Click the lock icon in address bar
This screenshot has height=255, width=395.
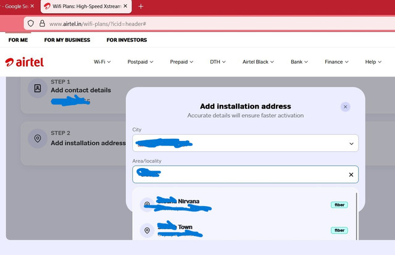pyautogui.click(x=43, y=23)
